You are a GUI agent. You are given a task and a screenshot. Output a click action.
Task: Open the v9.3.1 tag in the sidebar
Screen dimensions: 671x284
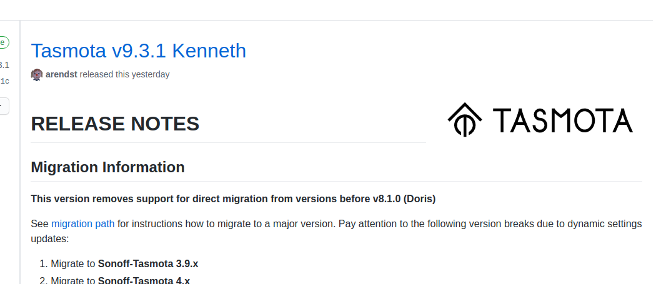(4, 66)
